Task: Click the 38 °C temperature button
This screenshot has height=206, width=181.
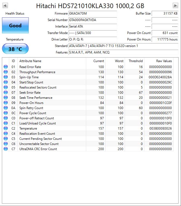Action: click(x=15, y=49)
